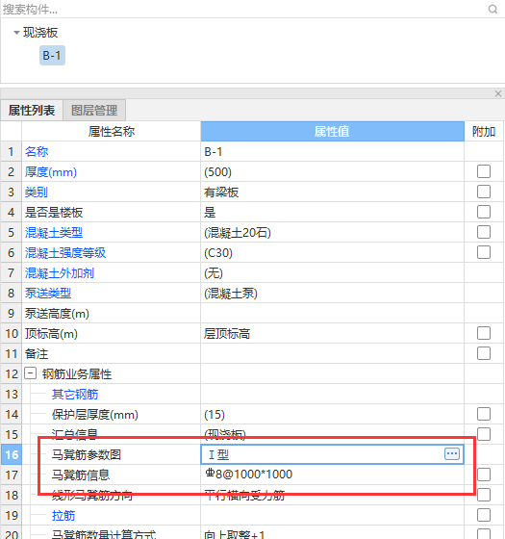Viewport: 505px width, 539px height.
Task: Click the 是否是楼板 property name
Action: pyautogui.click(x=54, y=212)
